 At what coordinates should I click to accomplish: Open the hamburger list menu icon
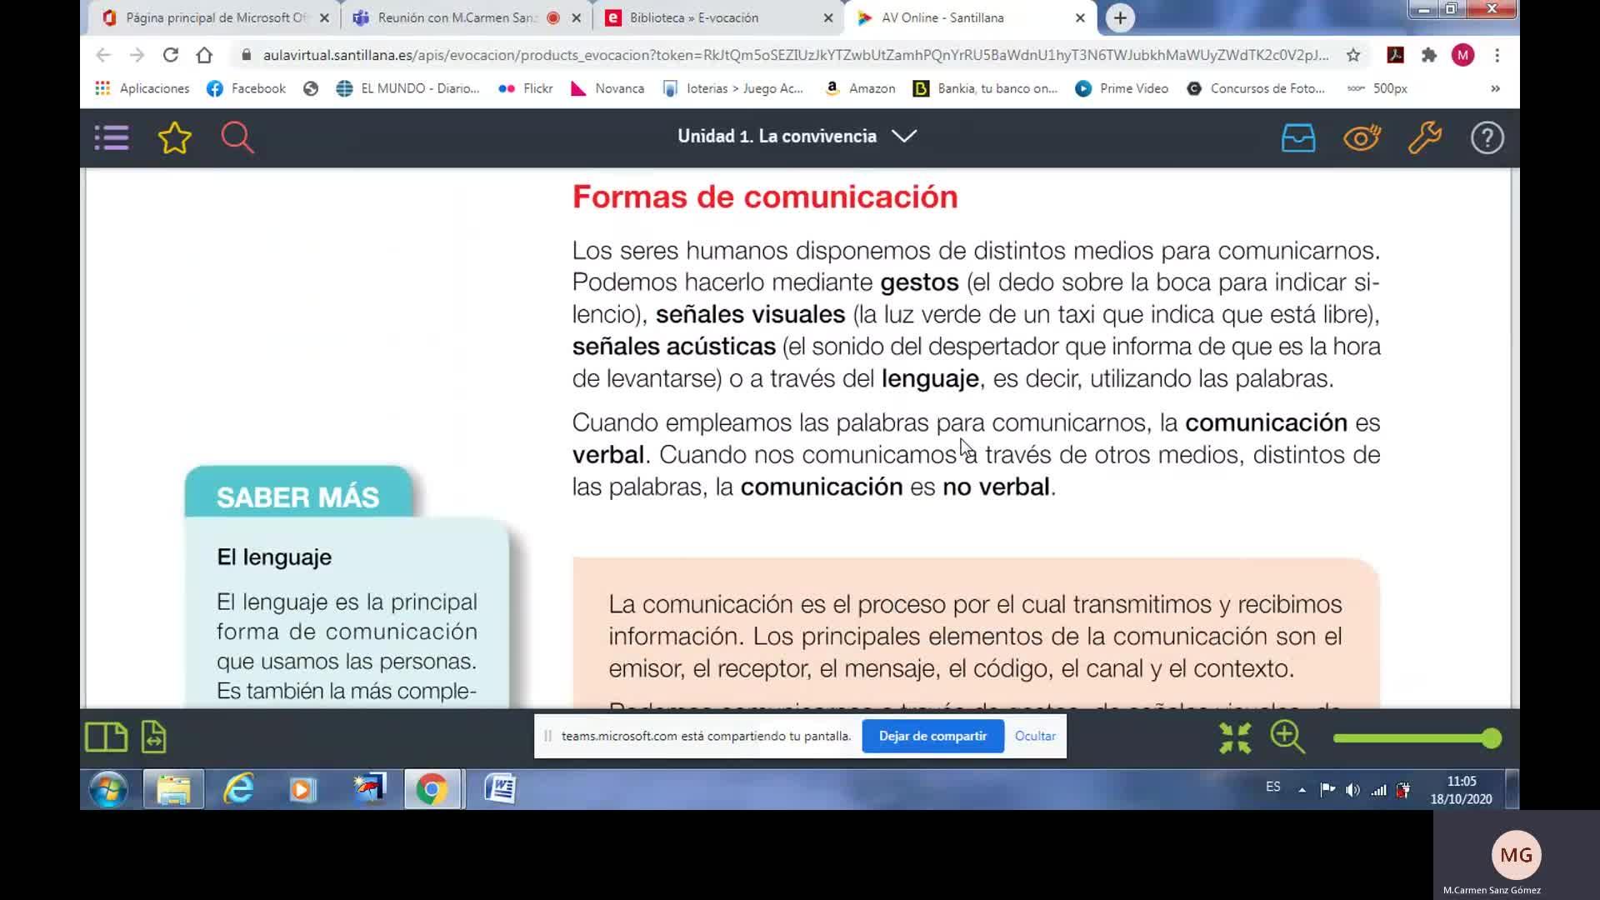coord(112,137)
